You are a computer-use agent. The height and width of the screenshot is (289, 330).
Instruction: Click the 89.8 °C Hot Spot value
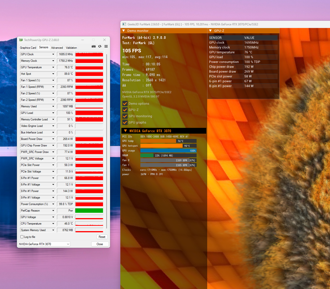65,74
